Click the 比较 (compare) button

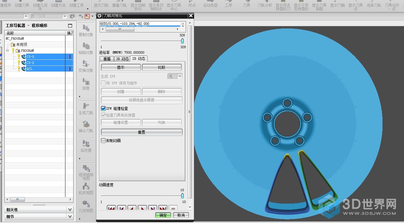pyautogui.click(x=162, y=67)
